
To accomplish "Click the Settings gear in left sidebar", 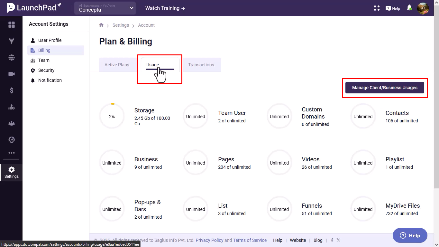I will pyautogui.click(x=12, y=173).
